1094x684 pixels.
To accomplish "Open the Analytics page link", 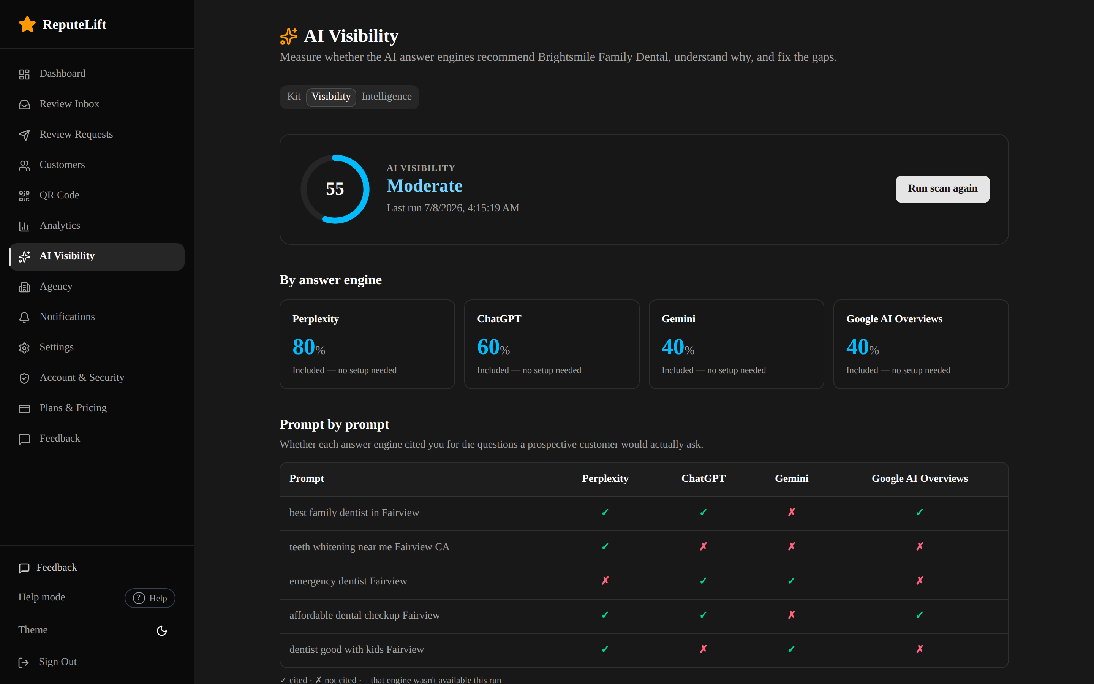I will click(x=97, y=225).
